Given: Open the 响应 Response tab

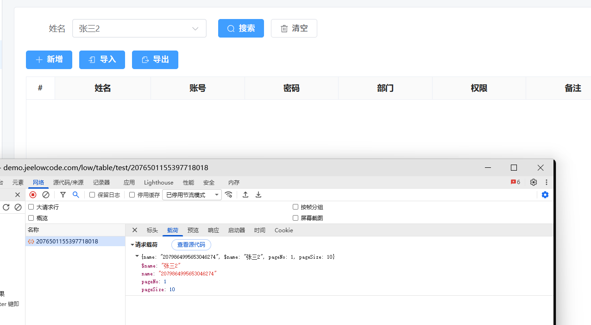Looking at the screenshot, I should coord(214,230).
